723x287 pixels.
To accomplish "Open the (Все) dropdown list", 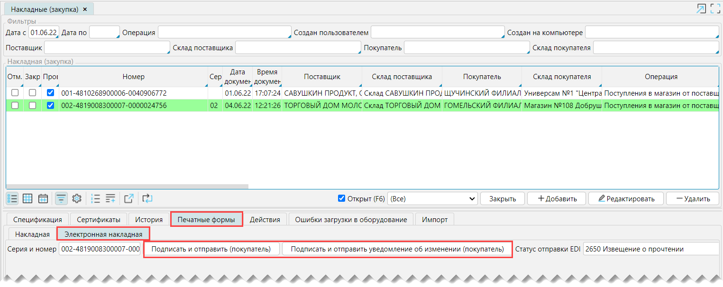I will coord(432,198).
